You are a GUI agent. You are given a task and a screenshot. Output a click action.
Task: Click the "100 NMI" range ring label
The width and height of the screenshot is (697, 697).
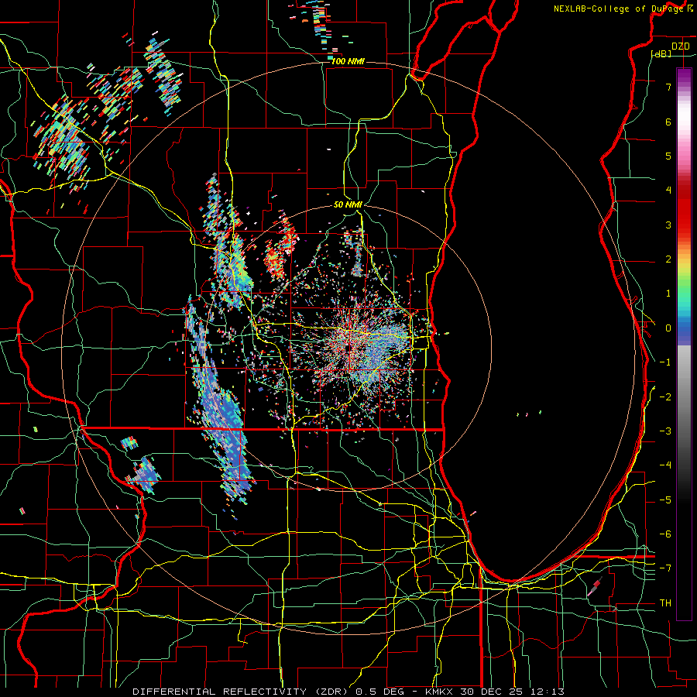[x=348, y=61]
